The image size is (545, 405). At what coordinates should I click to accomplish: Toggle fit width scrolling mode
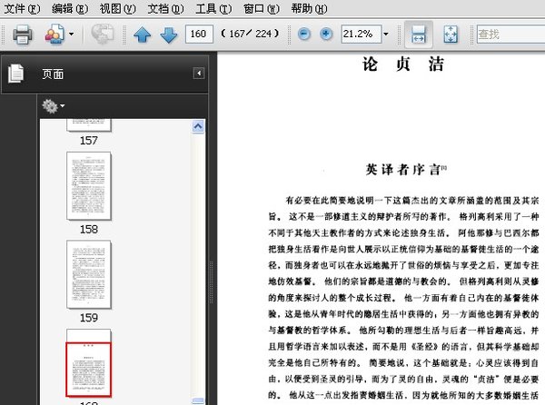pos(419,35)
